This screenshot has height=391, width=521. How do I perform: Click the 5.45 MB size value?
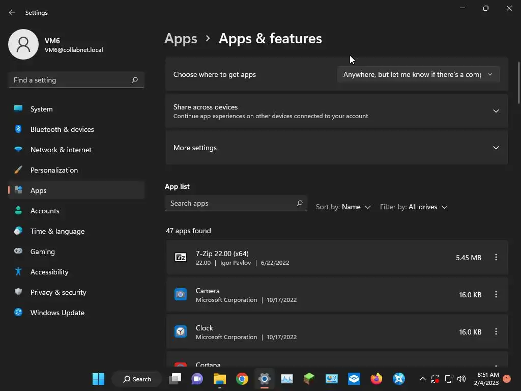tap(469, 258)
